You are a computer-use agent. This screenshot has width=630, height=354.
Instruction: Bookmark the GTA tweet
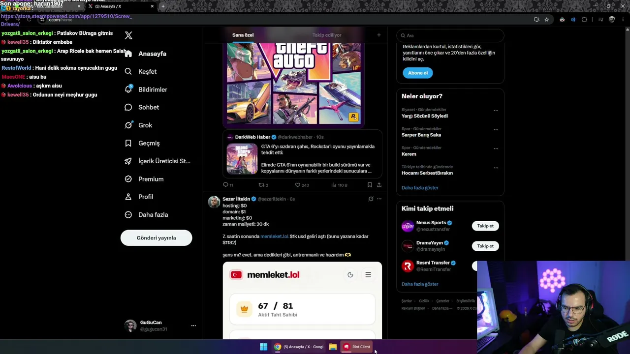(x=370, y=185)
